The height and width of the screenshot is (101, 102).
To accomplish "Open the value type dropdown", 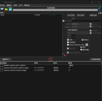I will pos(80,27).
